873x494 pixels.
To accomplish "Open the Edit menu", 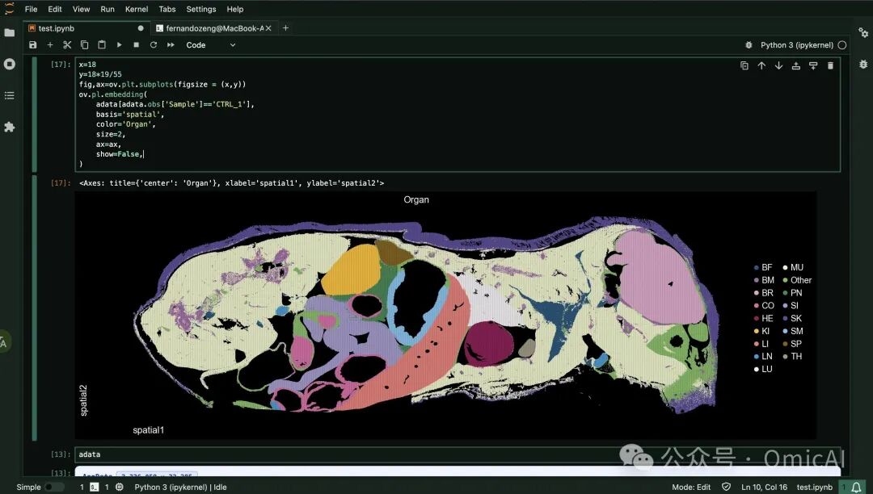I will pos(55,9).
